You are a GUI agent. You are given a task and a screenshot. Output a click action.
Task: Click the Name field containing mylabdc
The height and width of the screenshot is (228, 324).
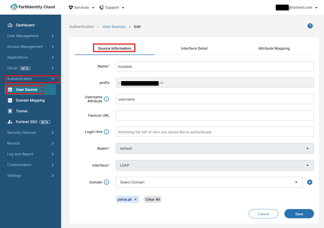click(x=215, y=66)
